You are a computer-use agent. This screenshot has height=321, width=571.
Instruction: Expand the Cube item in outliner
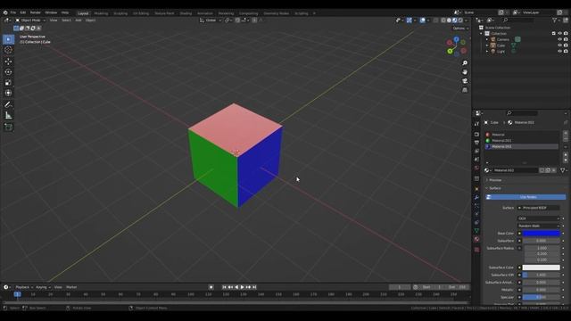coord(487,45)
